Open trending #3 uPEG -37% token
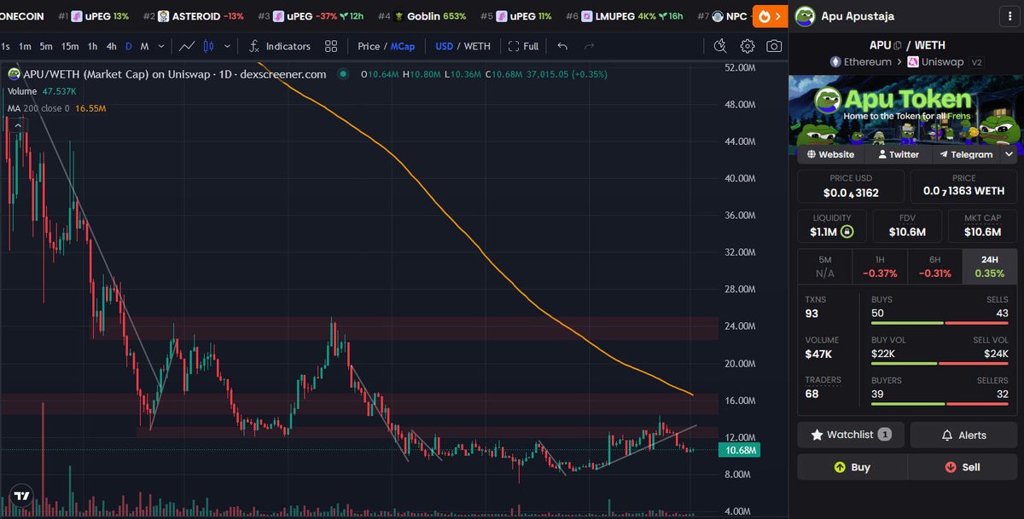 311,16
